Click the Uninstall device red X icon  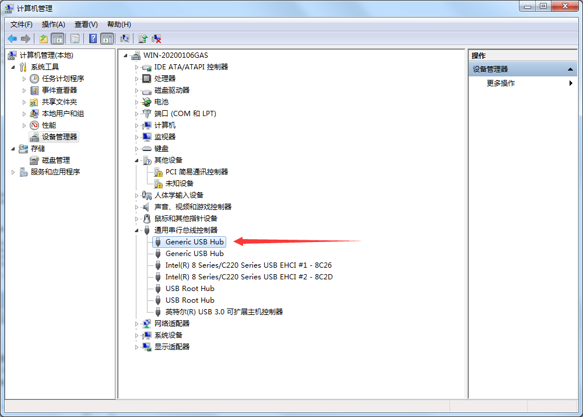[x=156, y=38]
